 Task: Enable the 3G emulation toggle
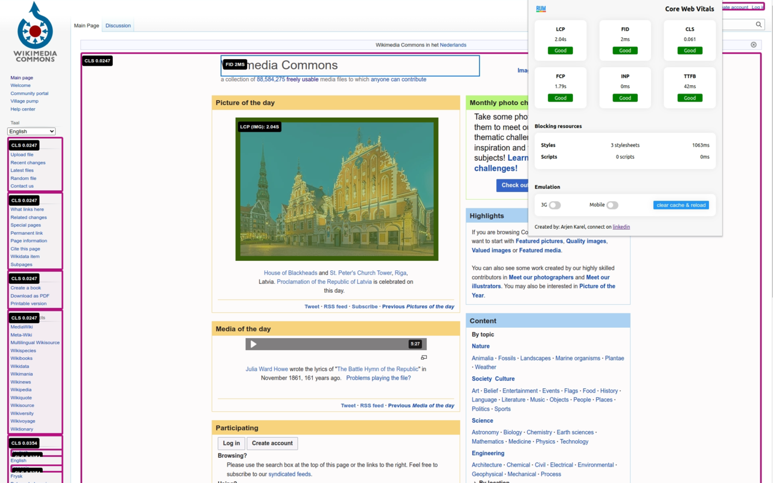click(555, 205)
